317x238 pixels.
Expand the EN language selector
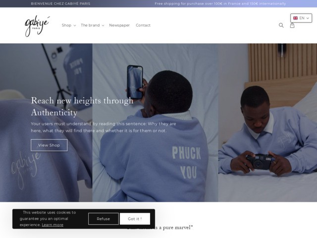click(301, 18)
